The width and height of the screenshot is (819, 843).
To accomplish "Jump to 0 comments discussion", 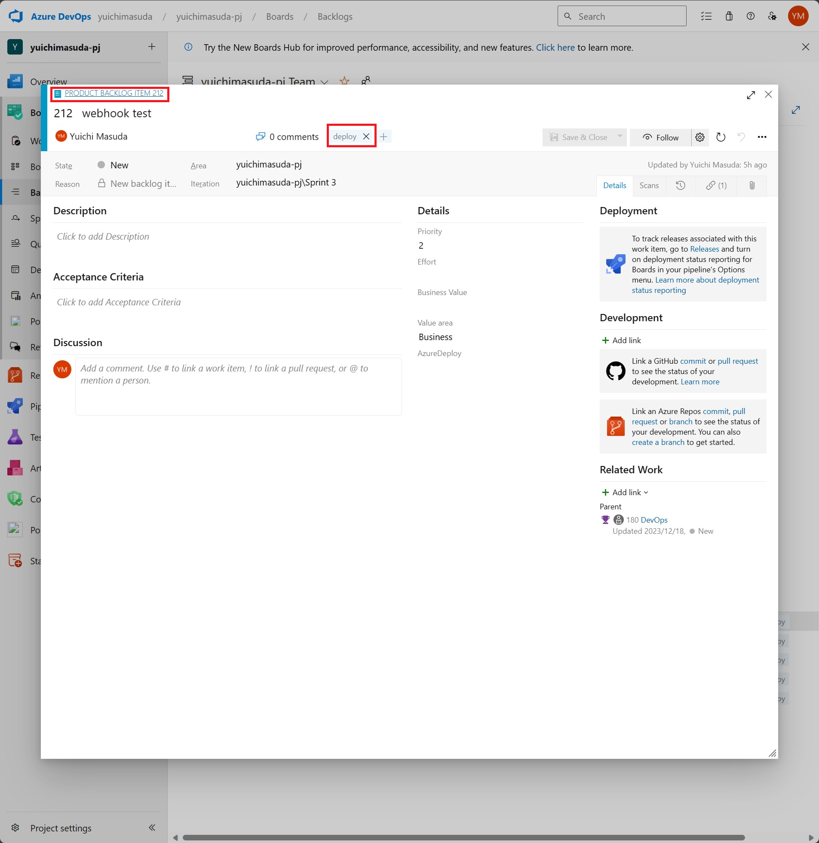I will (x=287, y=137).
